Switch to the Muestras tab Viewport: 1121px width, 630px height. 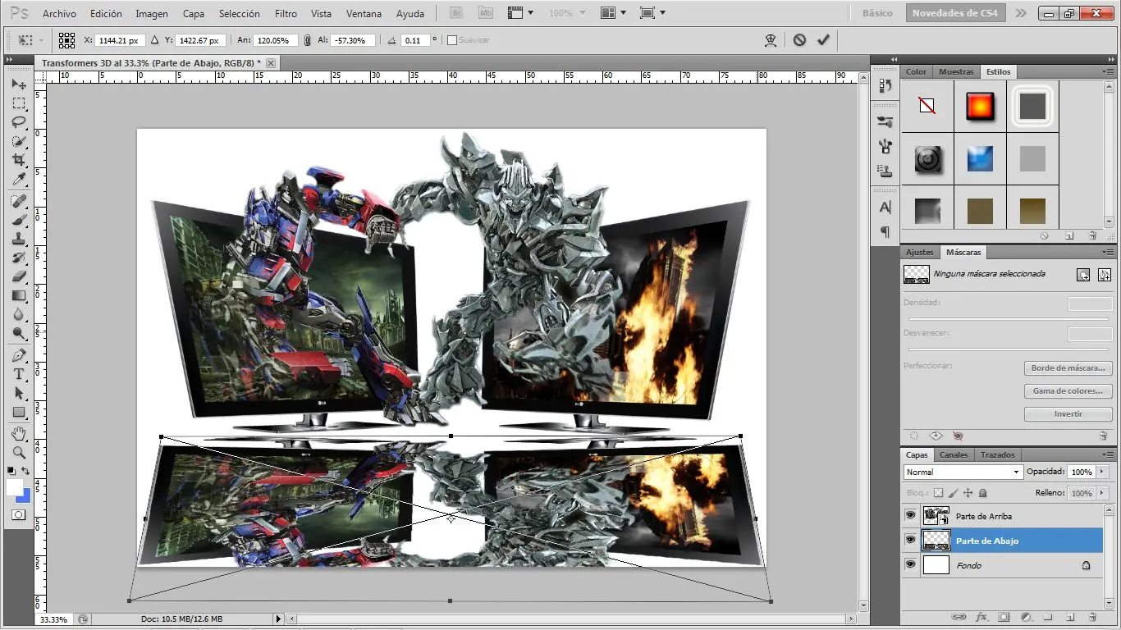click(x=956, y=71)
